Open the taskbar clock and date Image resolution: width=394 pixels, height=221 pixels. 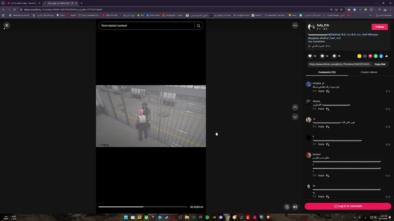[384, 217]
